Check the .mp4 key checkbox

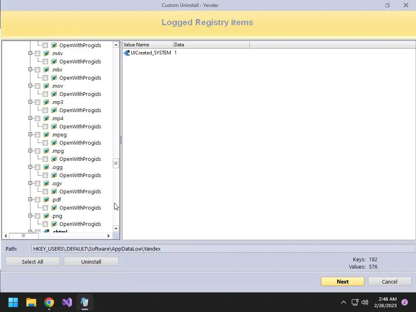(38, 119)
